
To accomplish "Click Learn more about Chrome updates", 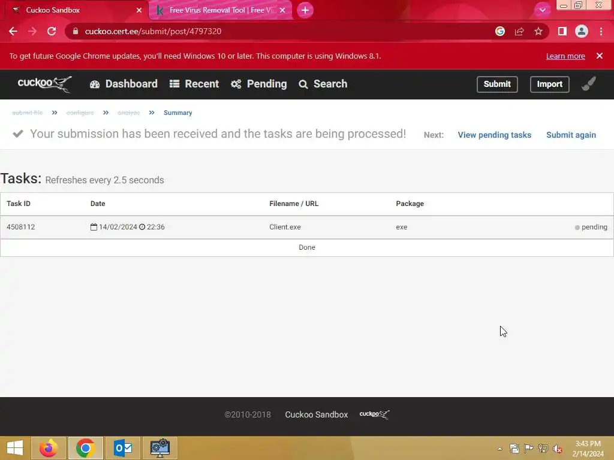I will pyautogui.click(x=565, y=56).
